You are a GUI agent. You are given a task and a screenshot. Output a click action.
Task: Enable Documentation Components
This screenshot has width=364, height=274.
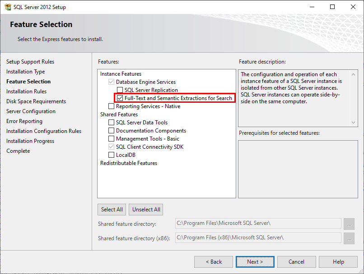click(x=112, y=130)
